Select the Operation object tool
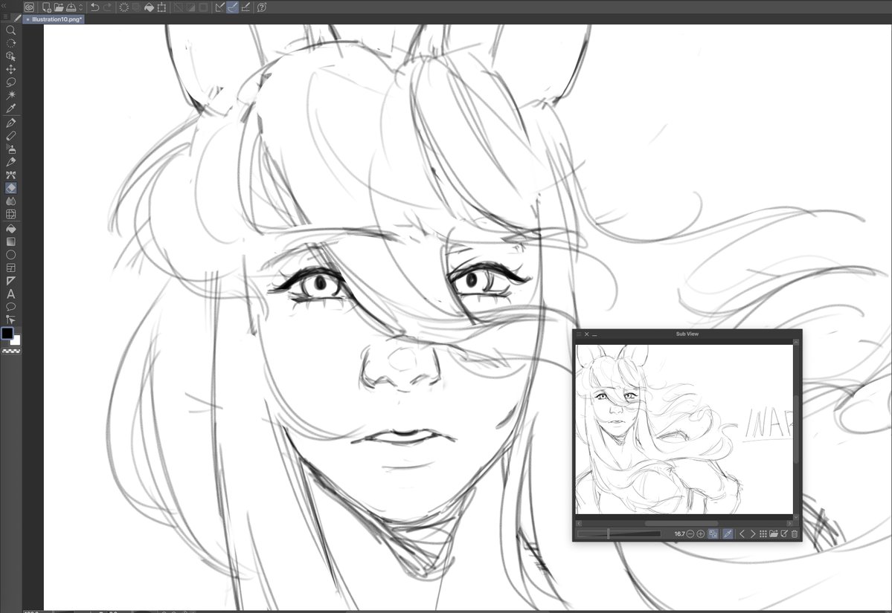 10,56
